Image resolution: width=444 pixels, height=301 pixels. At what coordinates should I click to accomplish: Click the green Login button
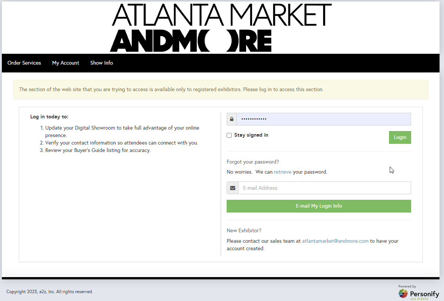point(400,137)
